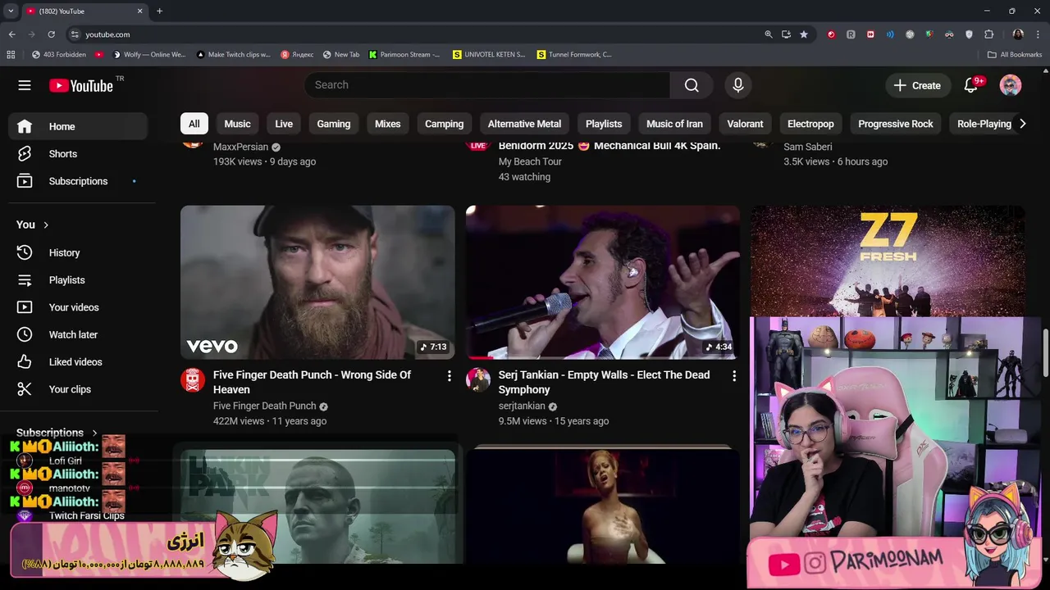Open 'Serj Tankian - Empty Walls' title link

[604, 382]
